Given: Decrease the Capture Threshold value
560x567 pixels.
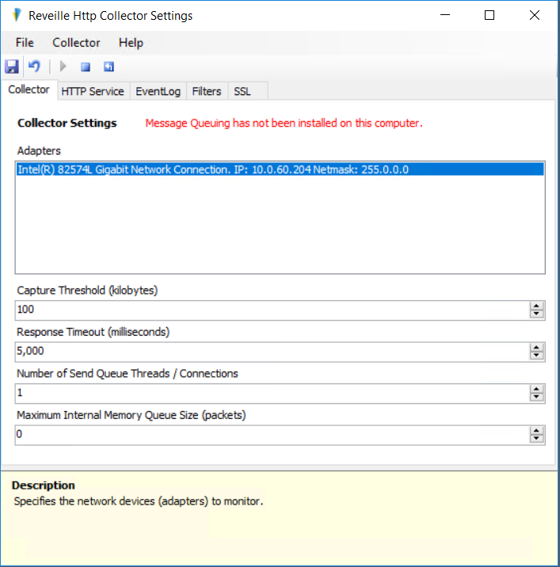Looking at the screenshot, I should 536,314.
